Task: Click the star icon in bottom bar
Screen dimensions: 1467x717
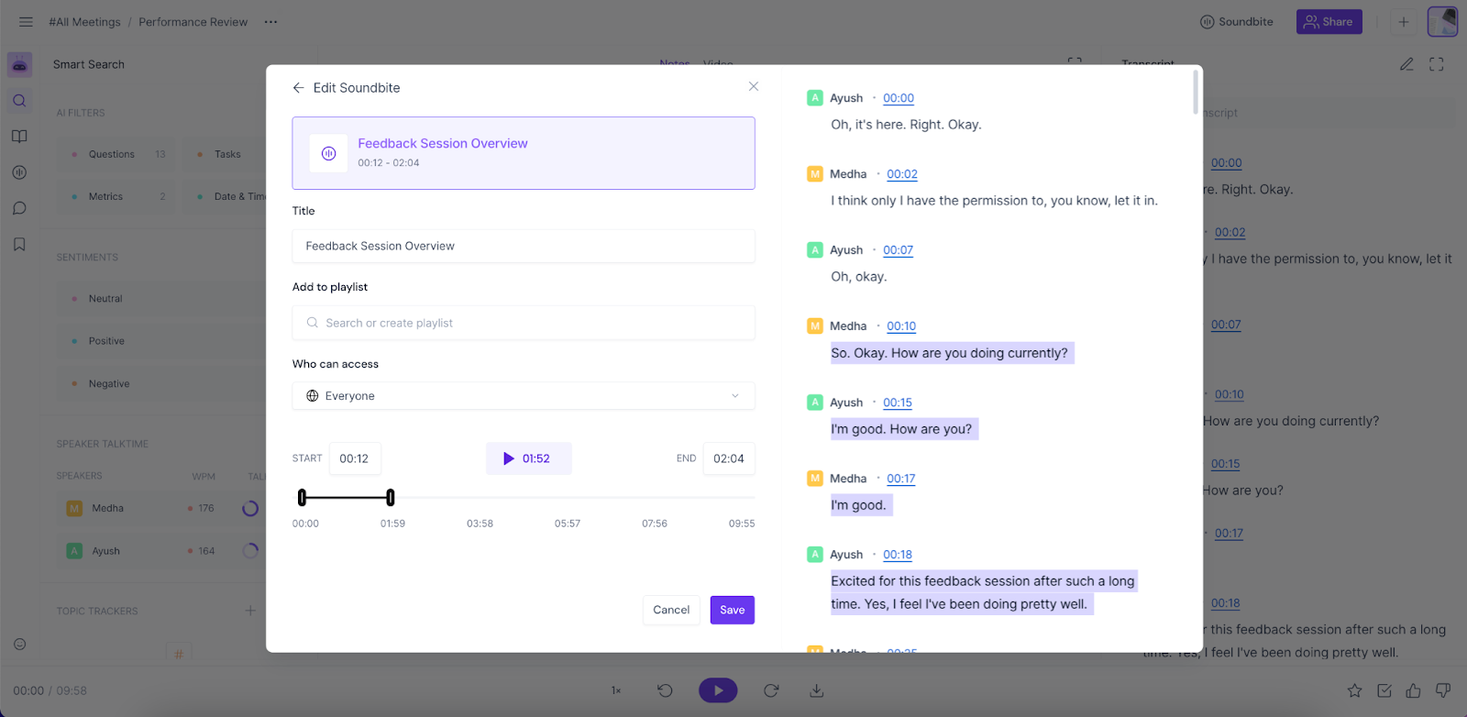Action: click(x=1354, y=690)
